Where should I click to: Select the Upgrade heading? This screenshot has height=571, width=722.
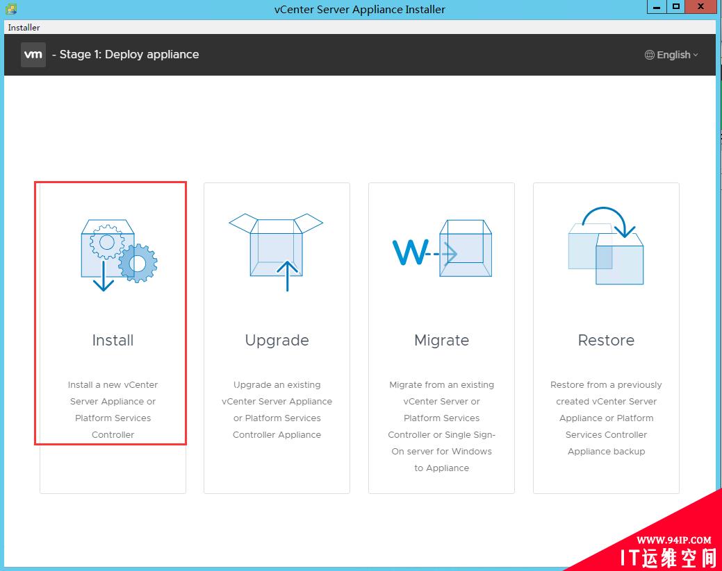click(277, 341)
